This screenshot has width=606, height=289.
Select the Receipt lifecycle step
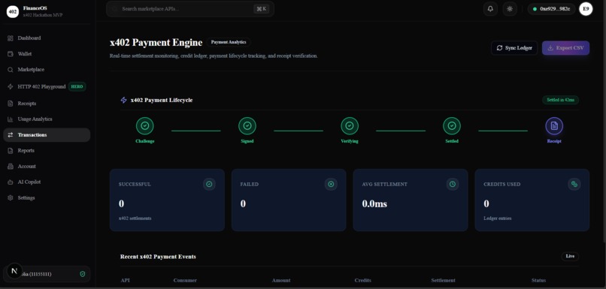(x=554, y=131)
